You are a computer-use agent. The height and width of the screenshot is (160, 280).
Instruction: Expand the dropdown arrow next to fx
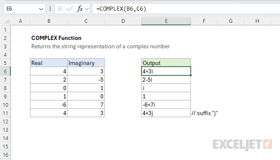click(x=87, y=9)
